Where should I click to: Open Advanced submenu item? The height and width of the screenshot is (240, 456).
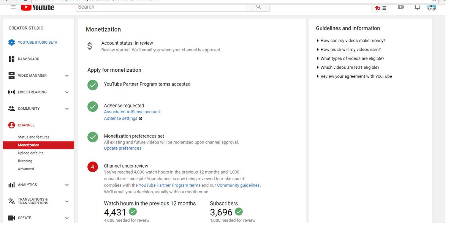click(26, 169)
